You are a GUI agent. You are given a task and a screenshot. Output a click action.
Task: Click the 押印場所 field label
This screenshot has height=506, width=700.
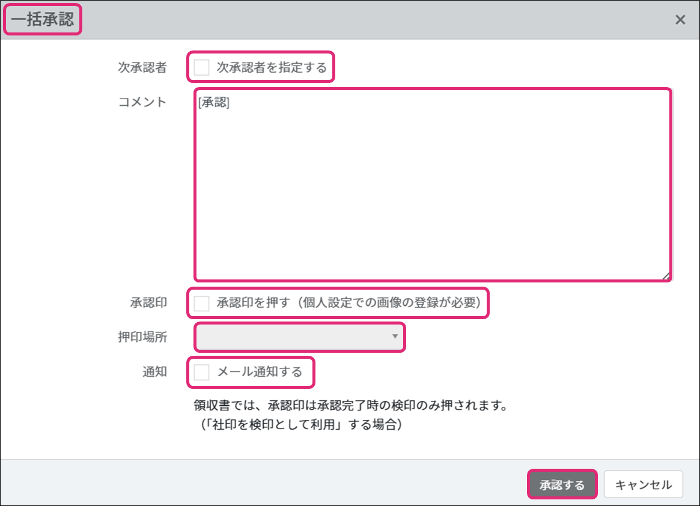pos(142,337)
